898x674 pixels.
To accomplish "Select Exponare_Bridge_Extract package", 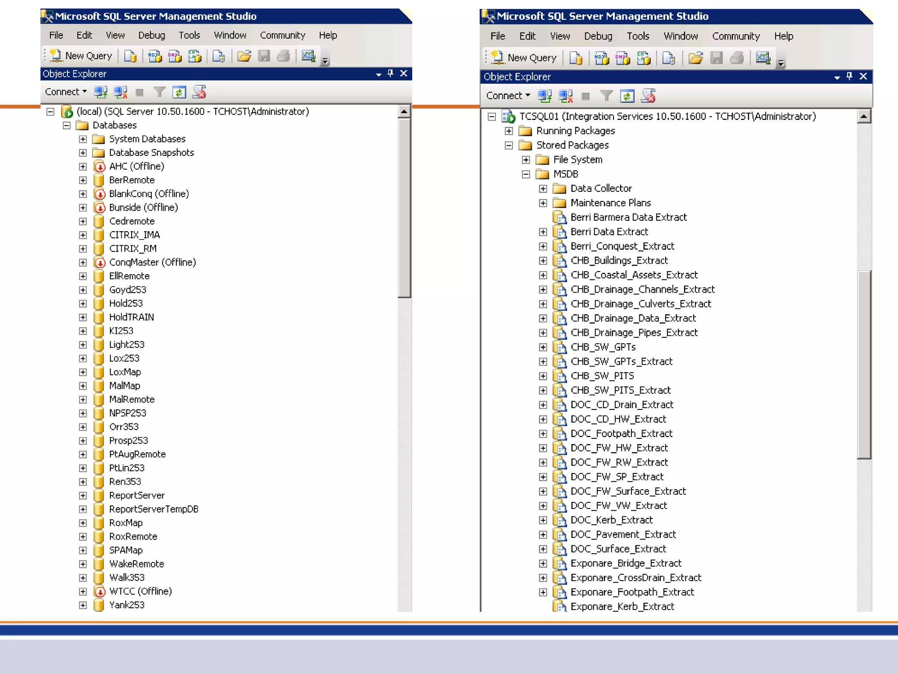I will 626,563.
